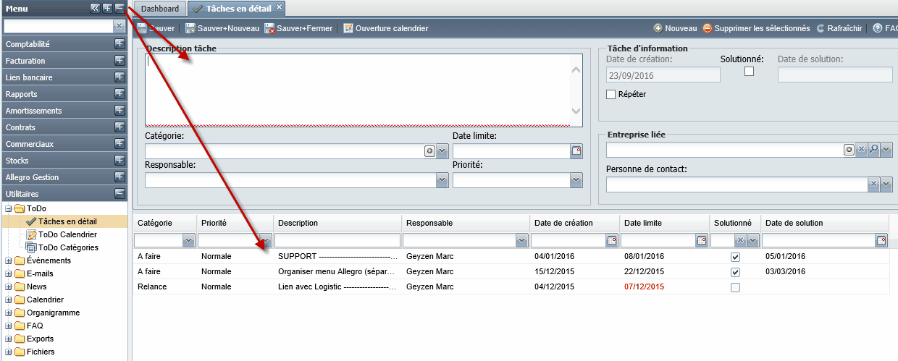Image resolution: width=898 pixels, height=361 pixels.
Task: Expand the FAQ folder in tree
Action: pos(8,326)
